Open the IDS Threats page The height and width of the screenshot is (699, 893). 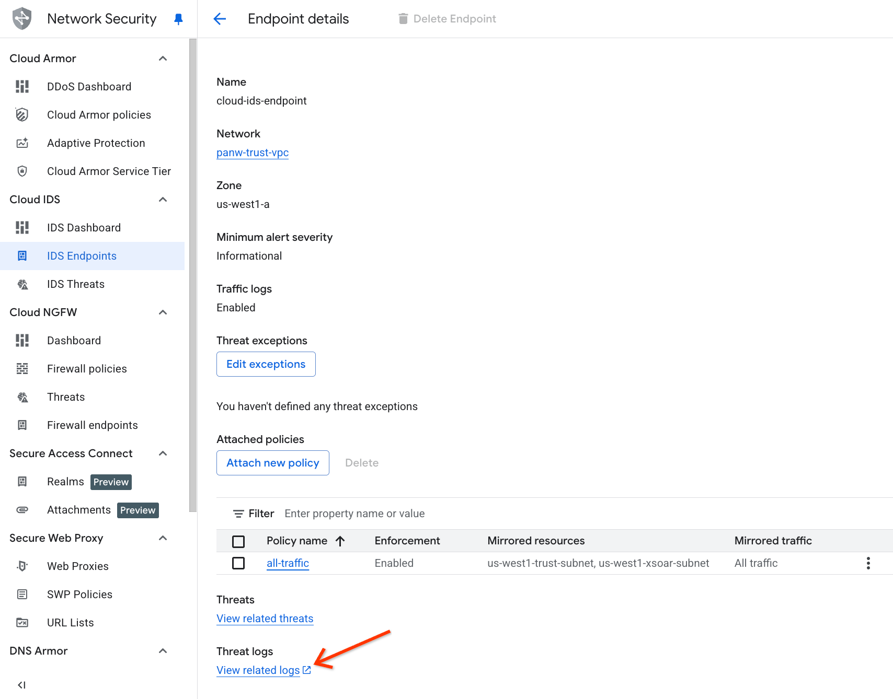click(x=76, y=284)
